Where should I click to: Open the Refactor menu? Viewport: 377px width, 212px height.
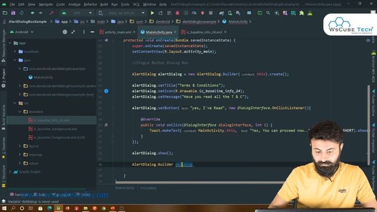90,4
